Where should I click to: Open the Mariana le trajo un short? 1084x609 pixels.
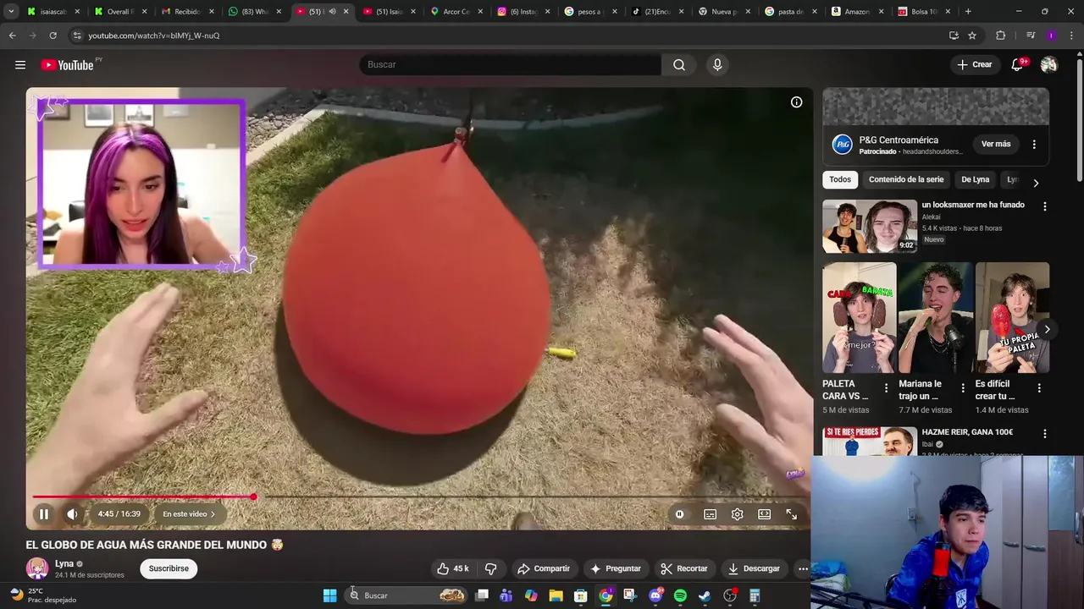click(x=936, y=318)
